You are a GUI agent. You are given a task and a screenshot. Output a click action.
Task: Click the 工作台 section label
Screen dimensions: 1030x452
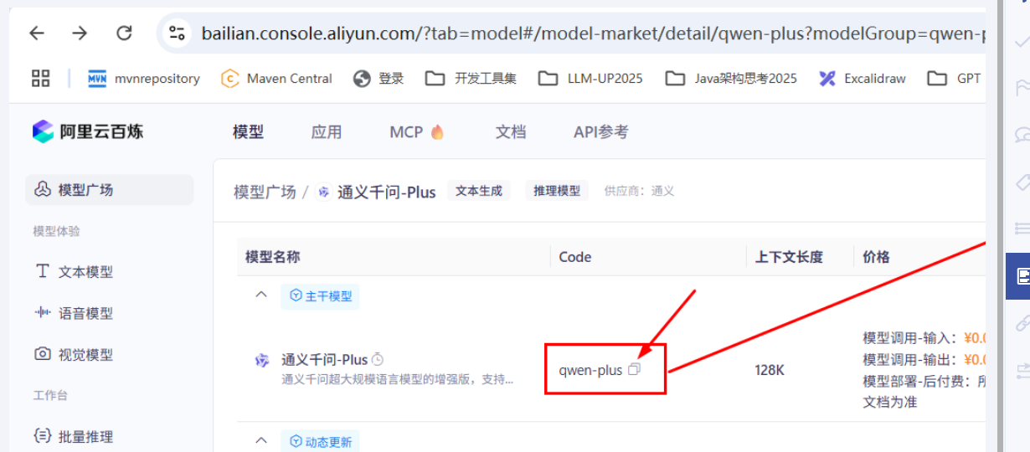tap(49, 394)
